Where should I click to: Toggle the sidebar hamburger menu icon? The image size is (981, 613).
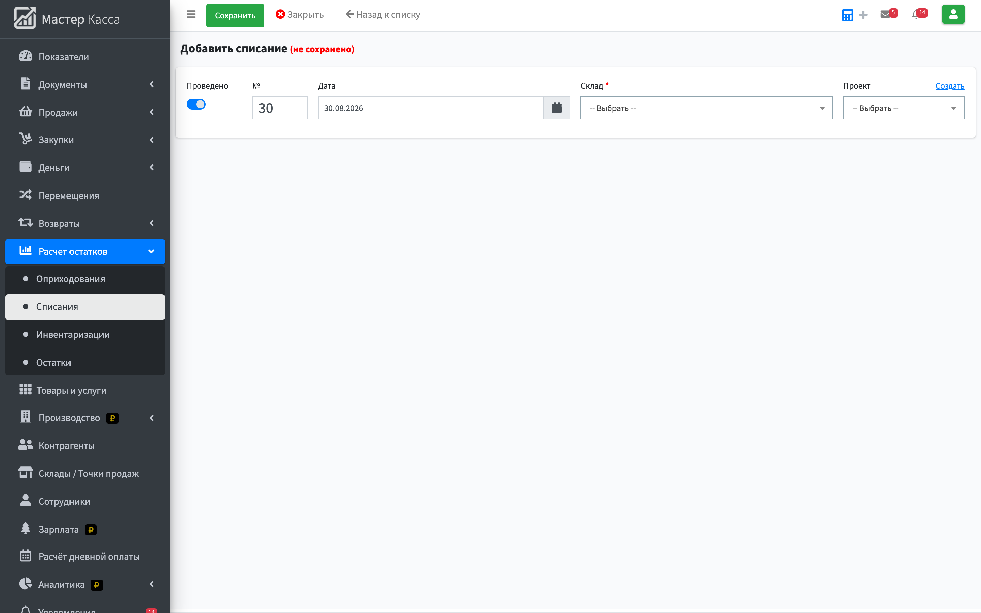pos(191,15)
